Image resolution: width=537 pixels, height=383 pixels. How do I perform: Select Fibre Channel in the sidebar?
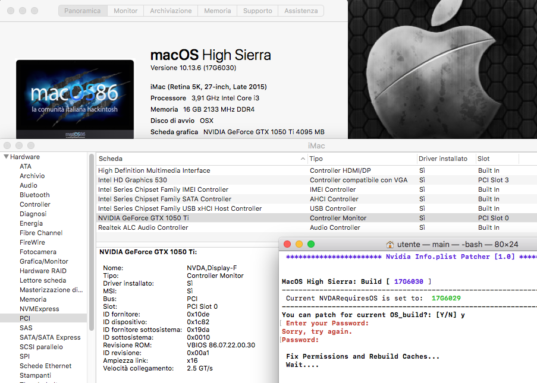(x=41, y=233)
